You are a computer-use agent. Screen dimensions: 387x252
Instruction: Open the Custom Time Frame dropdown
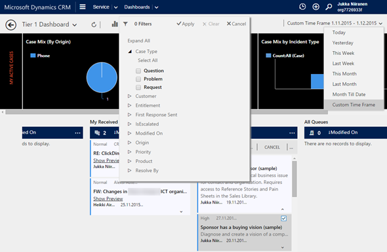[380, 24]
